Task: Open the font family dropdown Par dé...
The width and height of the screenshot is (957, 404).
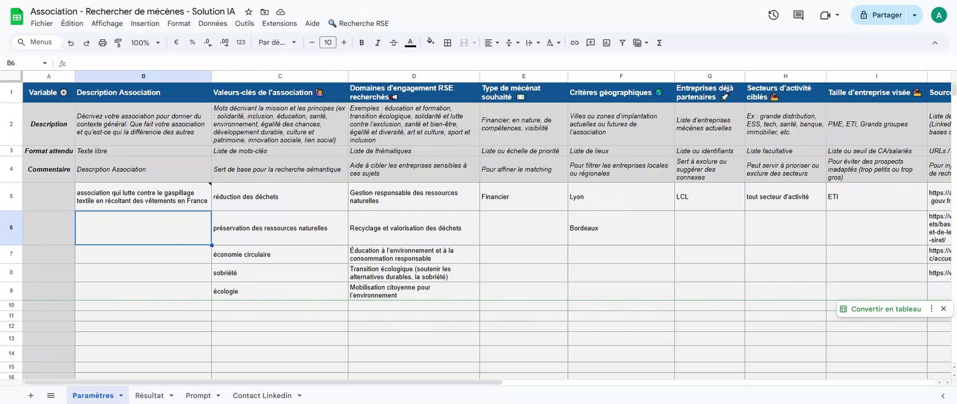Action: tap(277, 43)
